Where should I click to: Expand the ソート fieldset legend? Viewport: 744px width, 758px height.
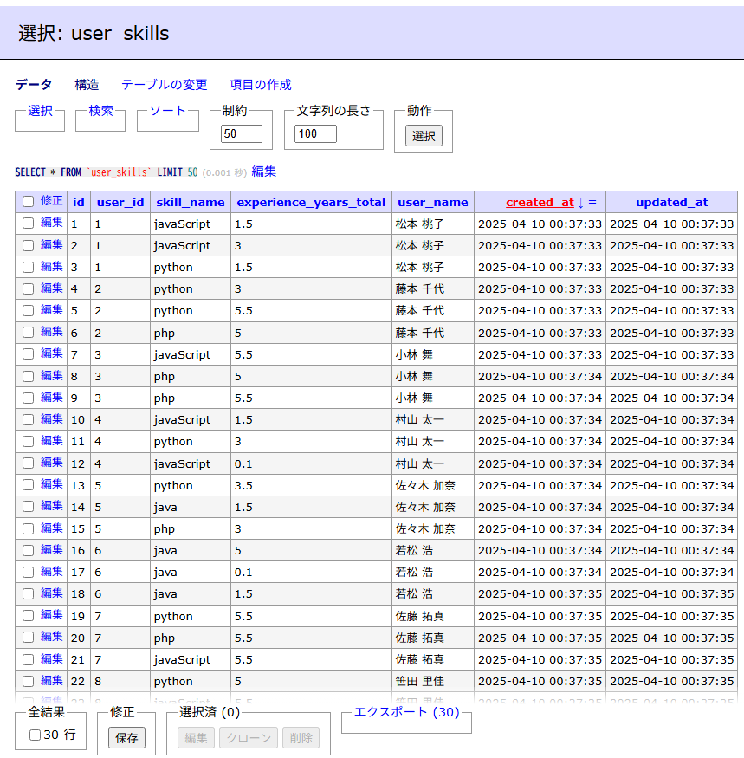point(168,111)
